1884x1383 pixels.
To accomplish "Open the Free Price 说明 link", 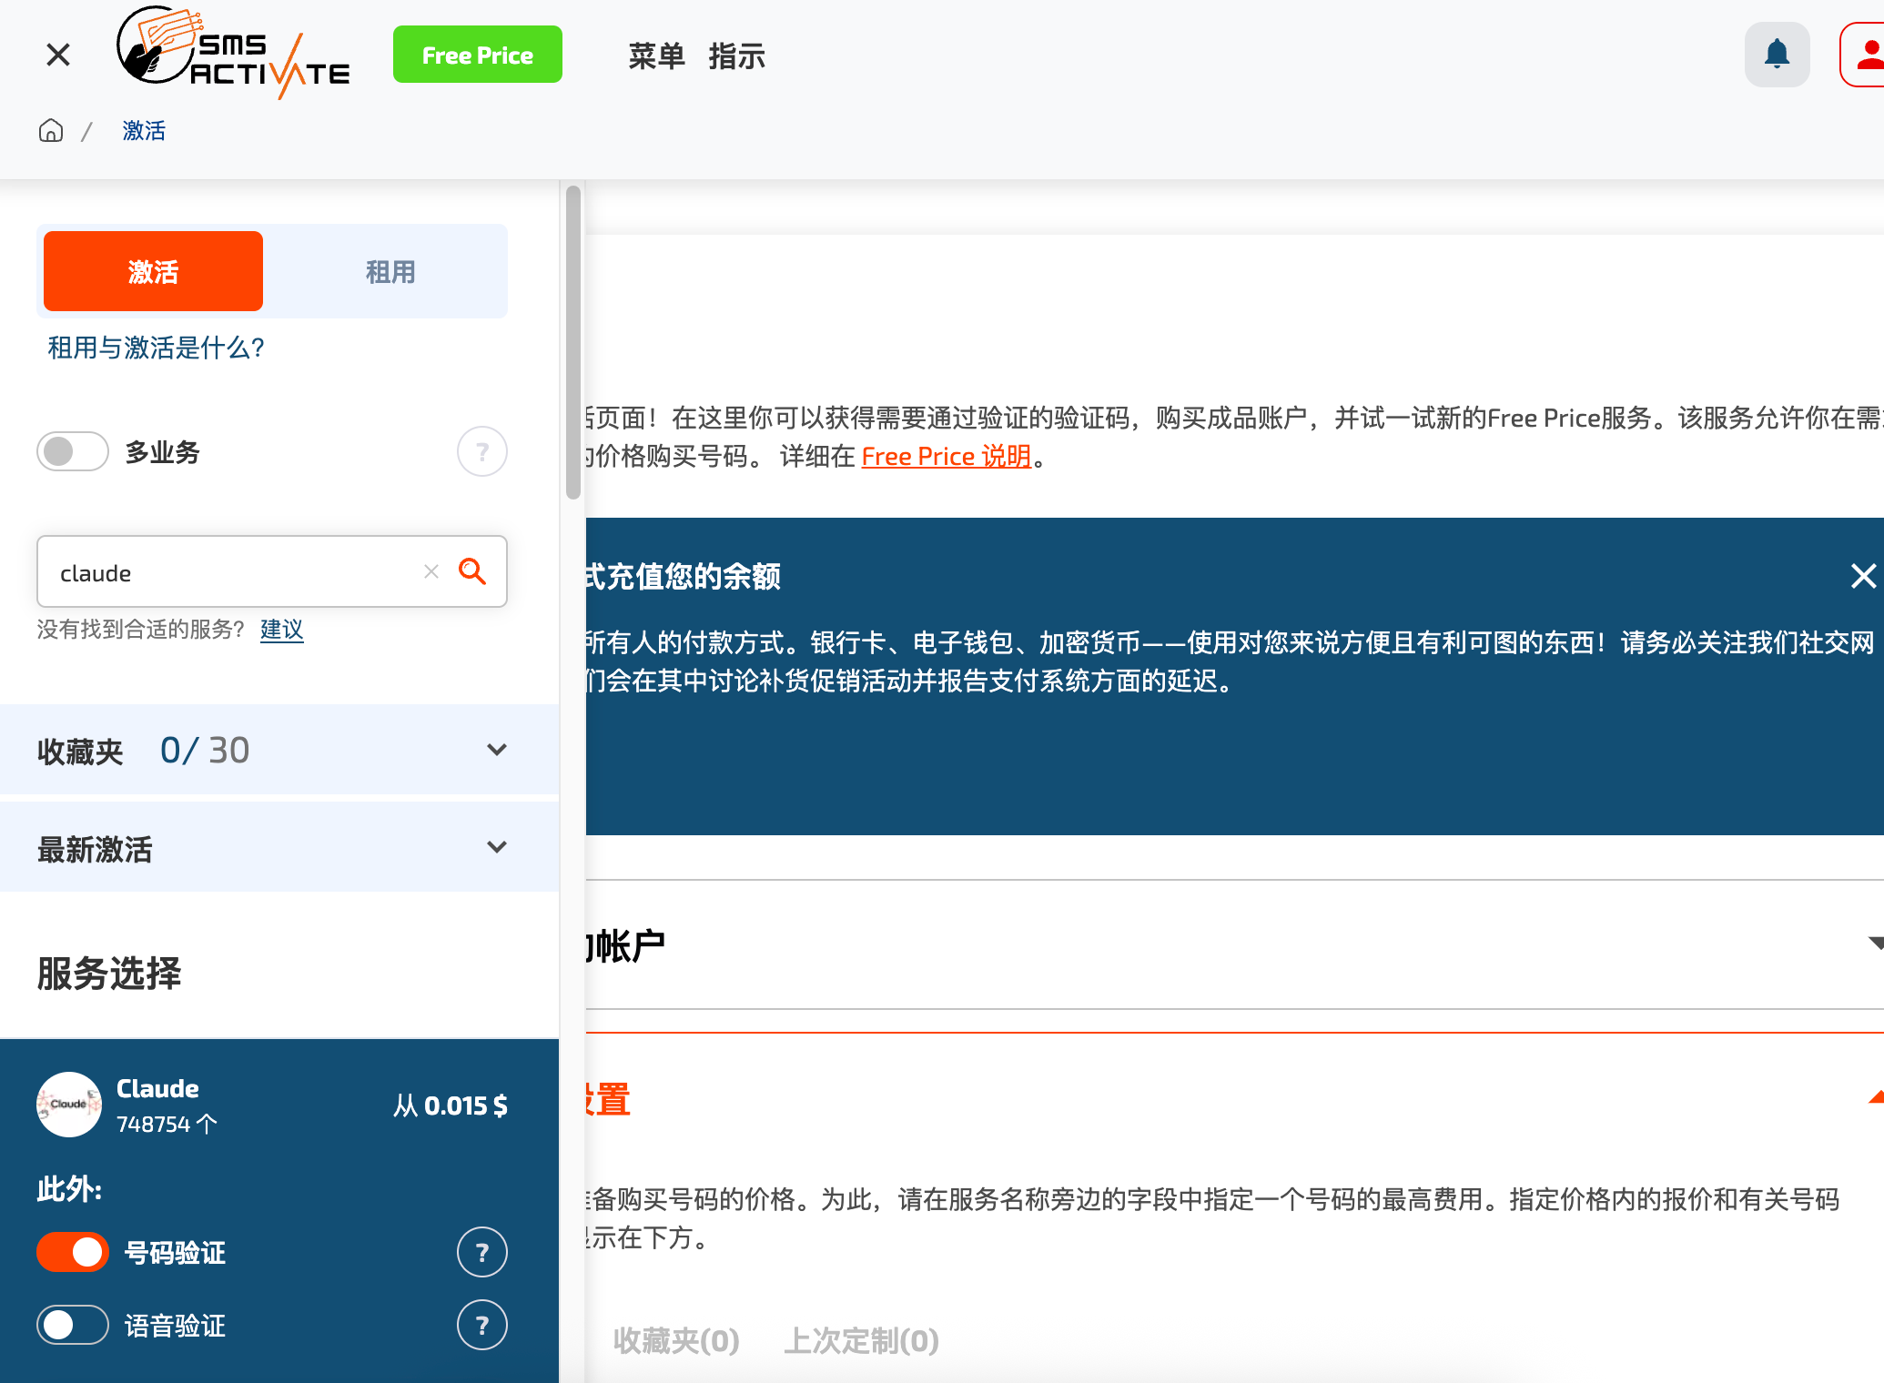I will tap(946, 456).
